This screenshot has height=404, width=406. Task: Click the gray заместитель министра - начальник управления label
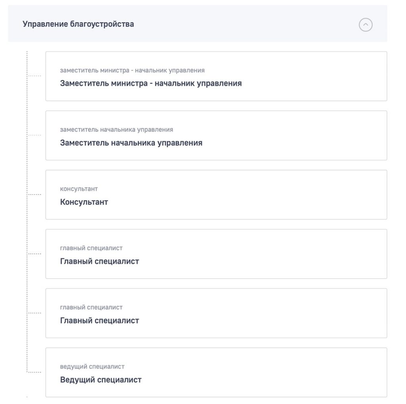click(x=132, y=71)
